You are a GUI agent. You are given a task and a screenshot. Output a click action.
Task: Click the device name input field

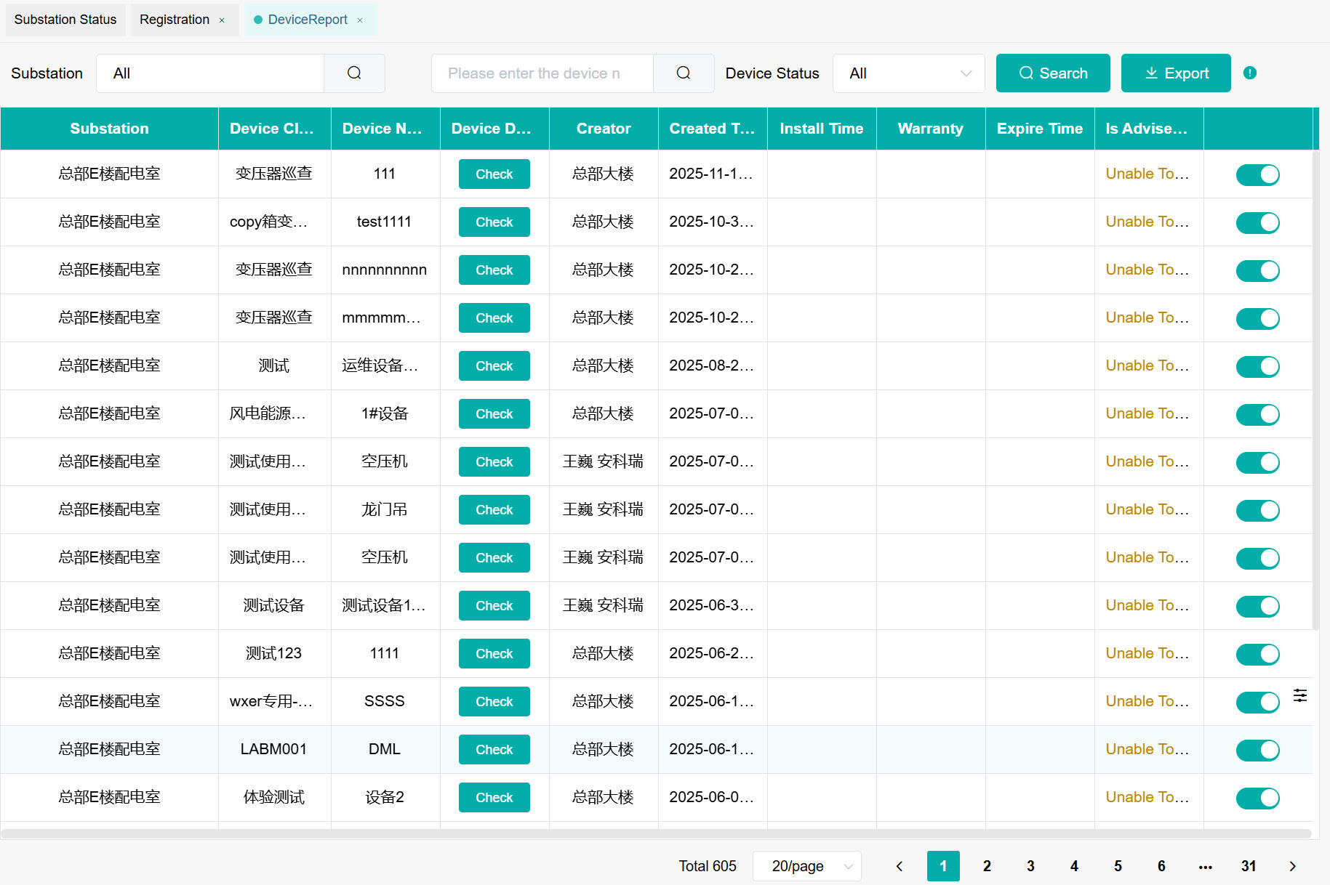(x=542, y=73)
